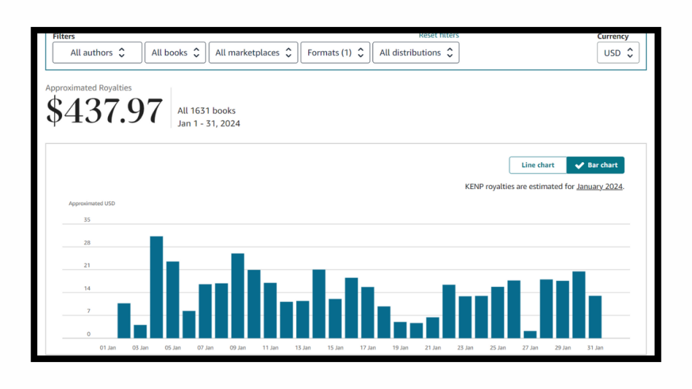The height and width of the screenshot is (389, 692).
Task: Open the January 2024 KENP link
Action: (x=599, y=186)
